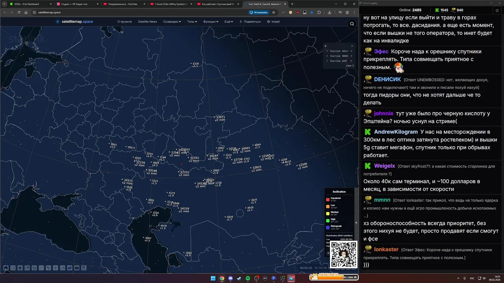Viewport: 504px width, 283px height.
Task: Click the red adblock extension icon
Action: (x=298, y=12)
